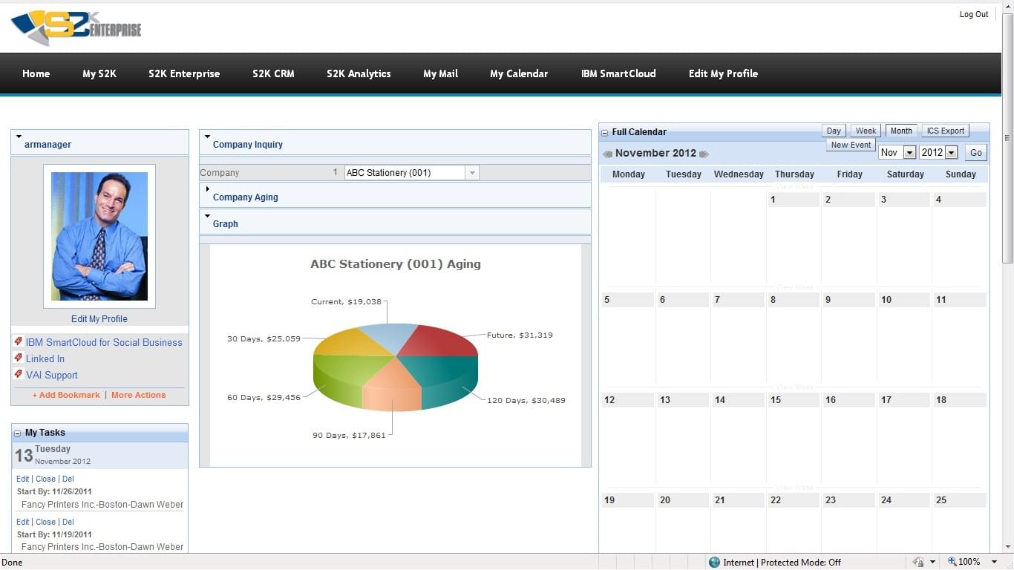The width and height of the screenshot is (1014, 570).
Task: Click the bookmark icon beside VAI Support
Action: [x=18, y=375]
